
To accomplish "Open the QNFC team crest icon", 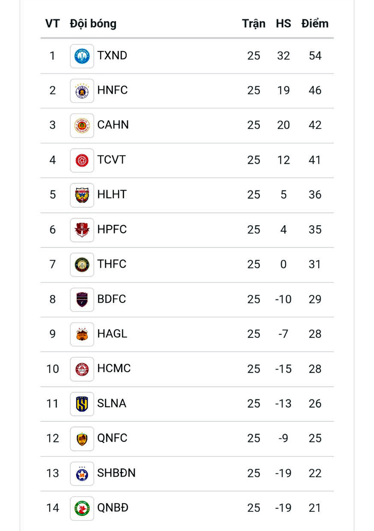I will [x=82, y=439].
